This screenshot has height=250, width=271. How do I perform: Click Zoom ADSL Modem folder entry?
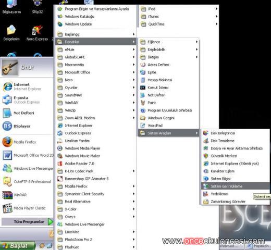(x=96, y=118)
